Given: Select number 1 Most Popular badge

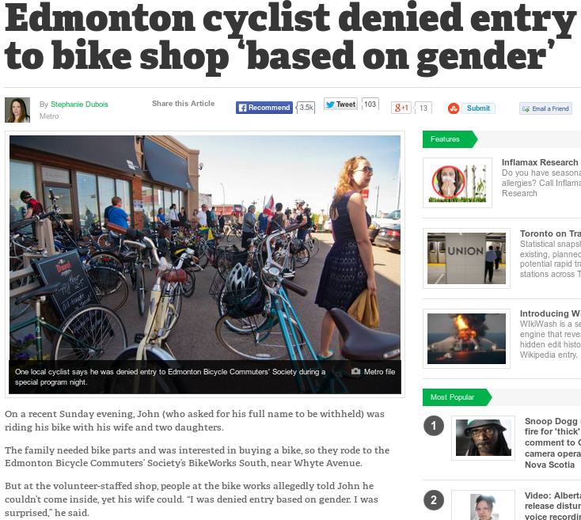Looking at the screenshot, I should coord(434,426).
